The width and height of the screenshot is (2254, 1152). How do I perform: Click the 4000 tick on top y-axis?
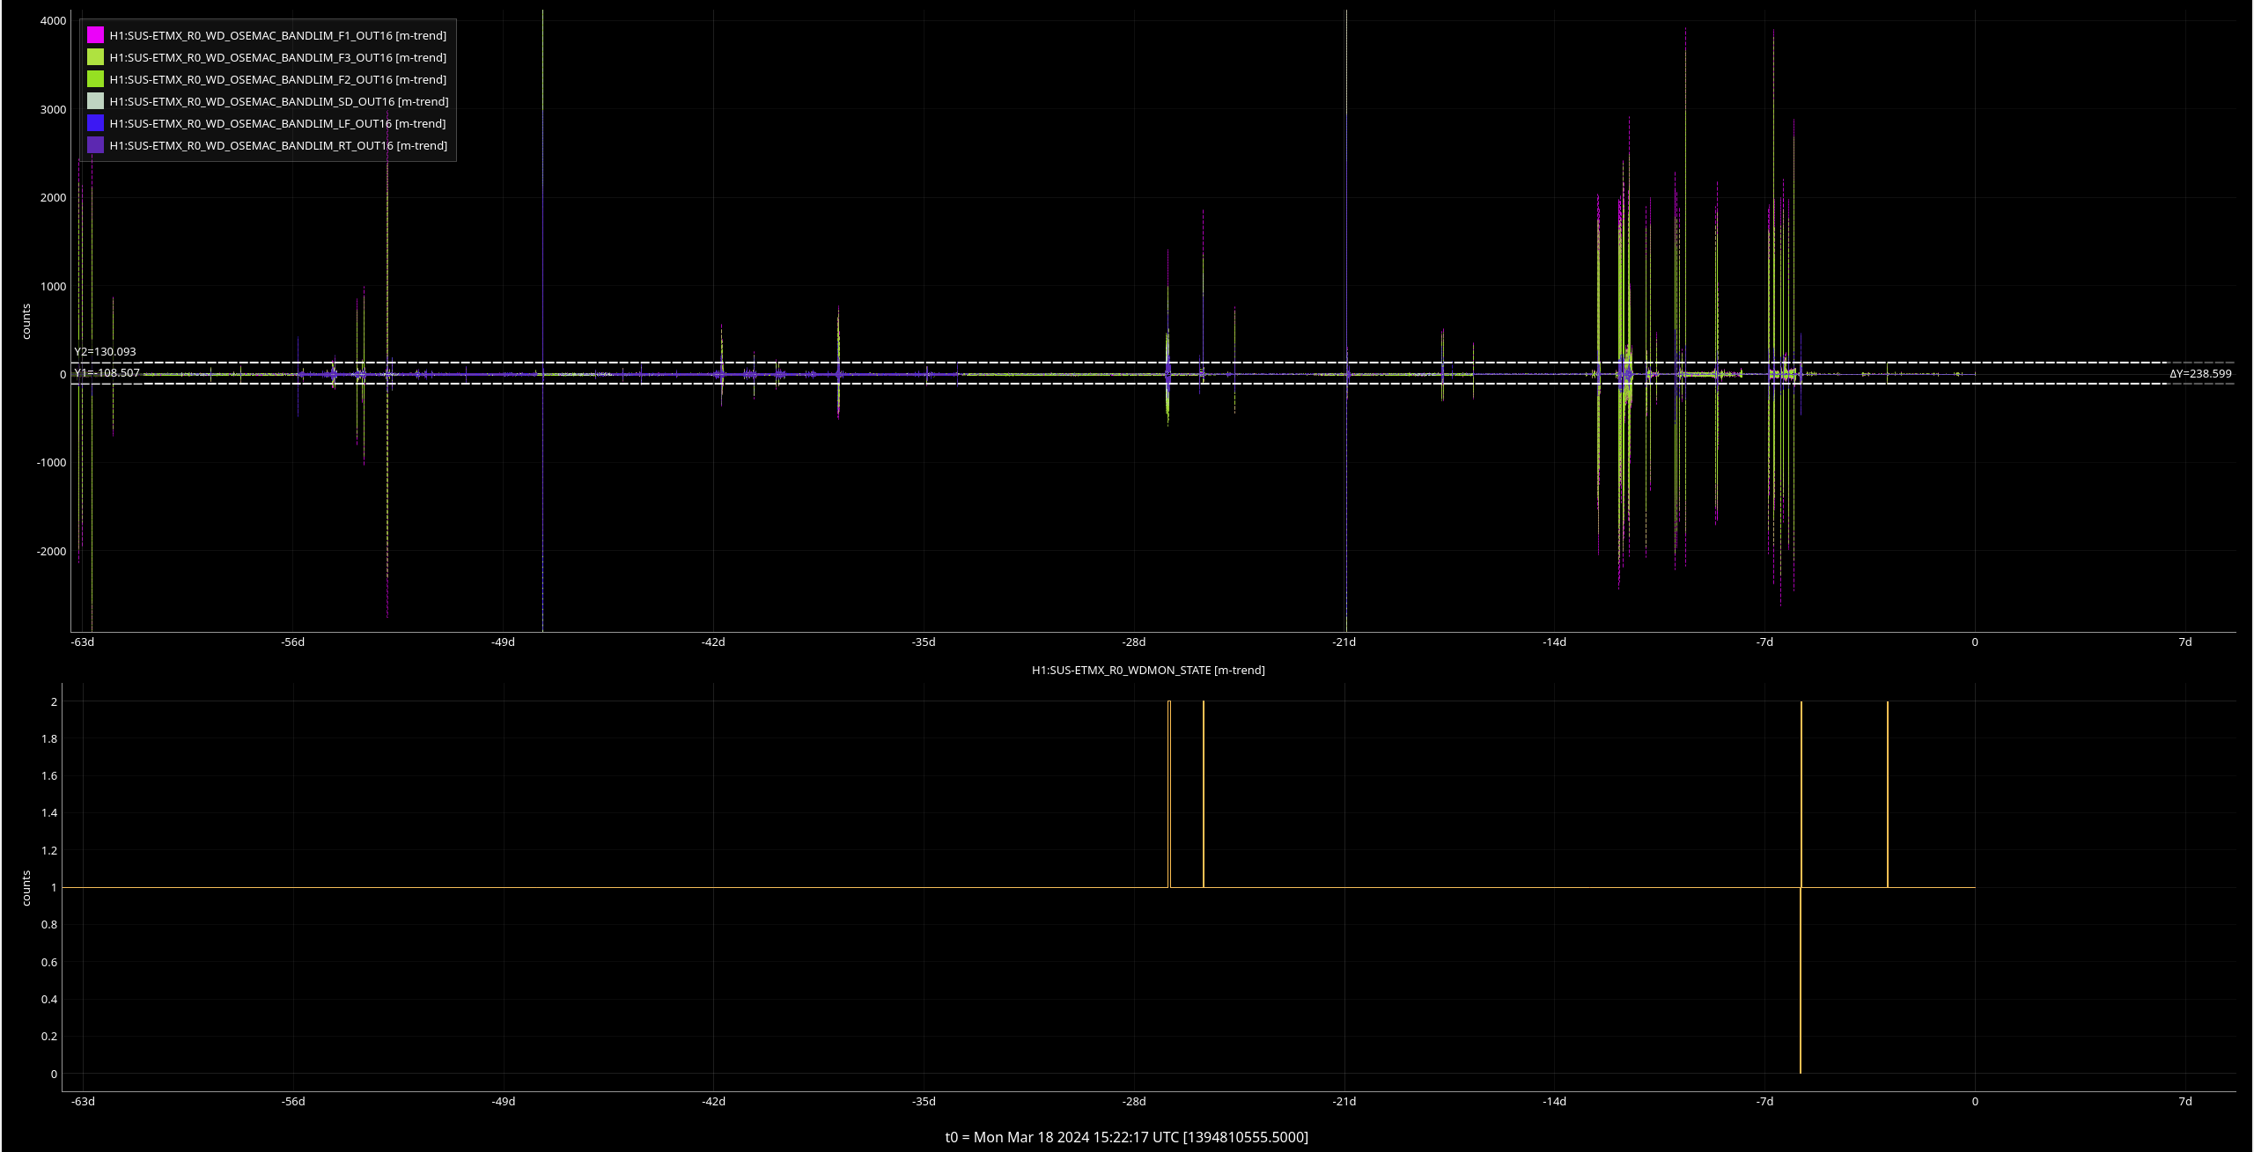tap(53, 20)
